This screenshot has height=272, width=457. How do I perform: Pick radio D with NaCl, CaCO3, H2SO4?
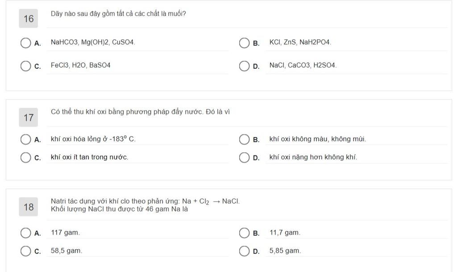click(x=244, y=66)
